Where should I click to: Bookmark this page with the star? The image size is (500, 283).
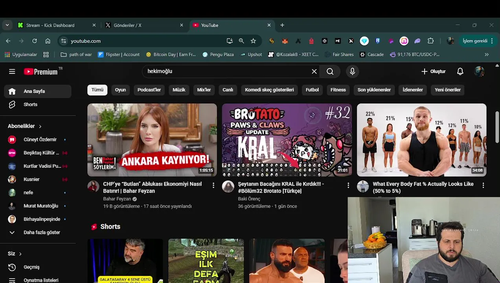tap(253, 41)
